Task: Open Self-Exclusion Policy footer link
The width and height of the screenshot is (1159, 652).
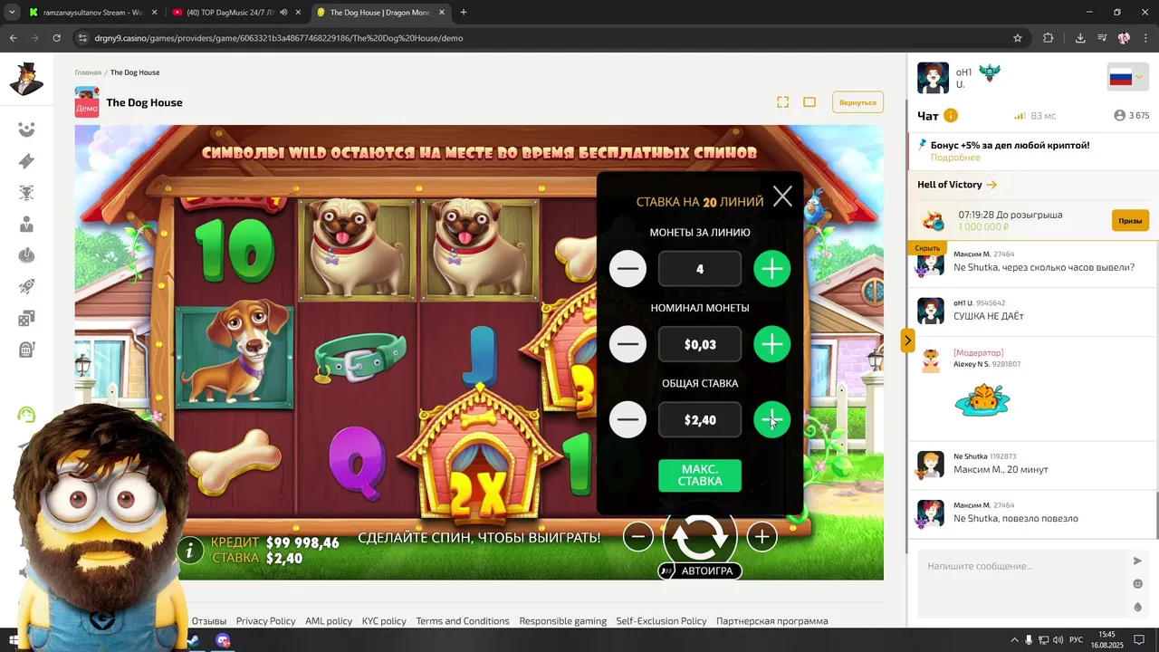Action: (x=661, y=621)
